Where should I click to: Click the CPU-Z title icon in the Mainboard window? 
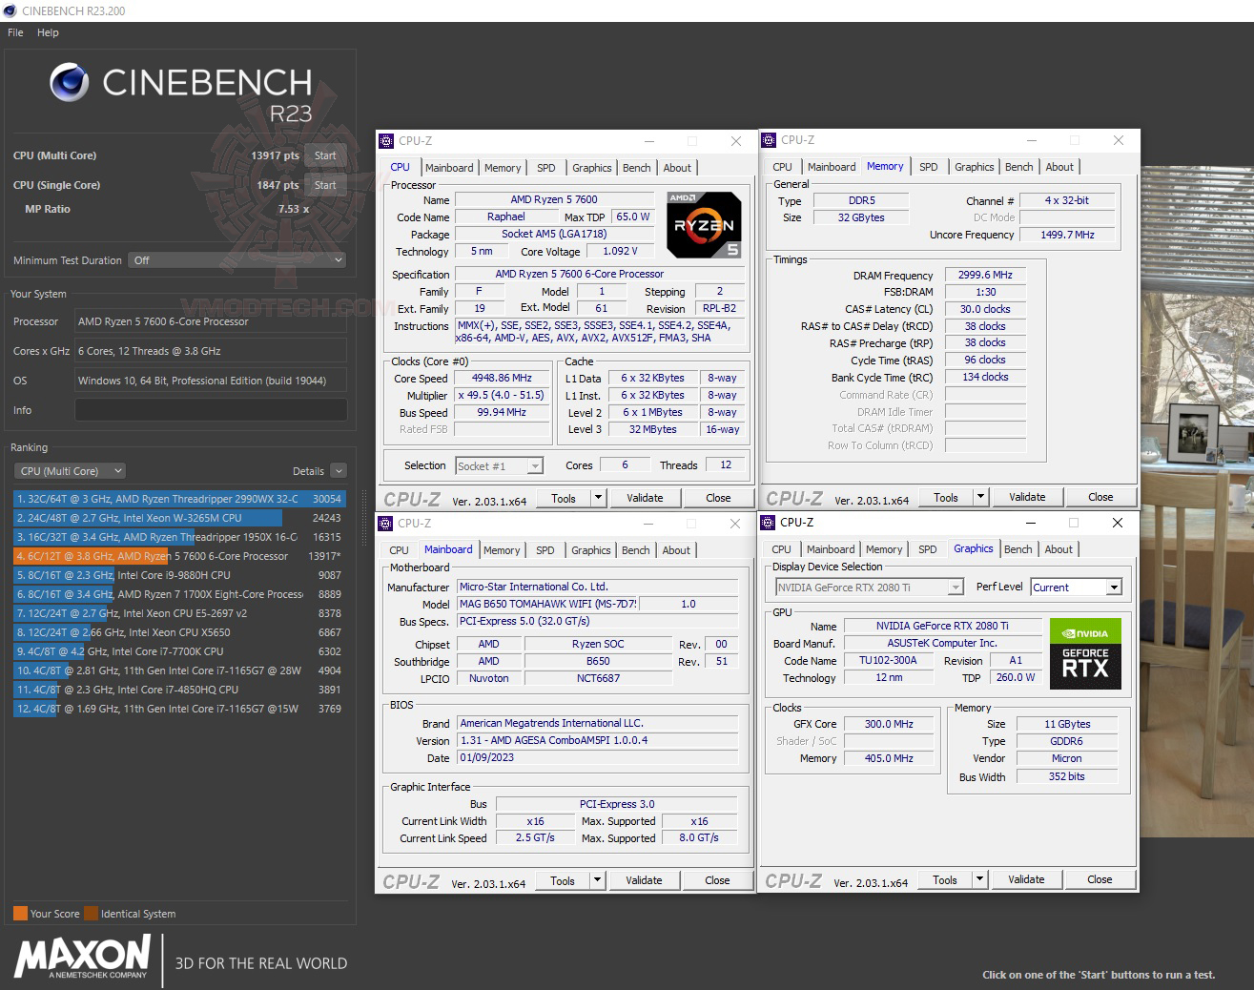point(385,524)
